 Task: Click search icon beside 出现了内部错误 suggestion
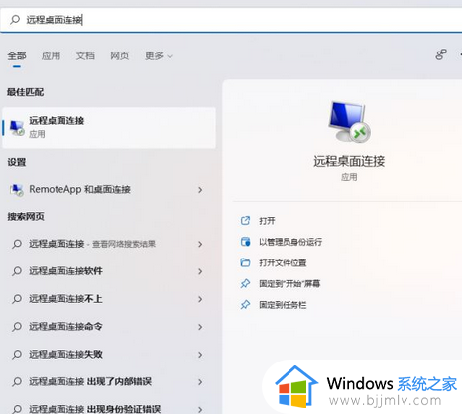click(x=17, y=382)
